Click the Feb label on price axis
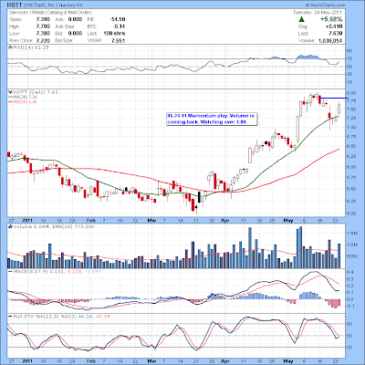The width and height of the screenshot is (365, 365). pos(90,220)
